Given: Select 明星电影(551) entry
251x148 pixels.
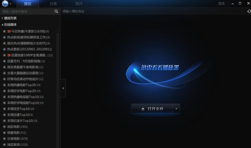Looking at the screenshot, I should 17,133.
